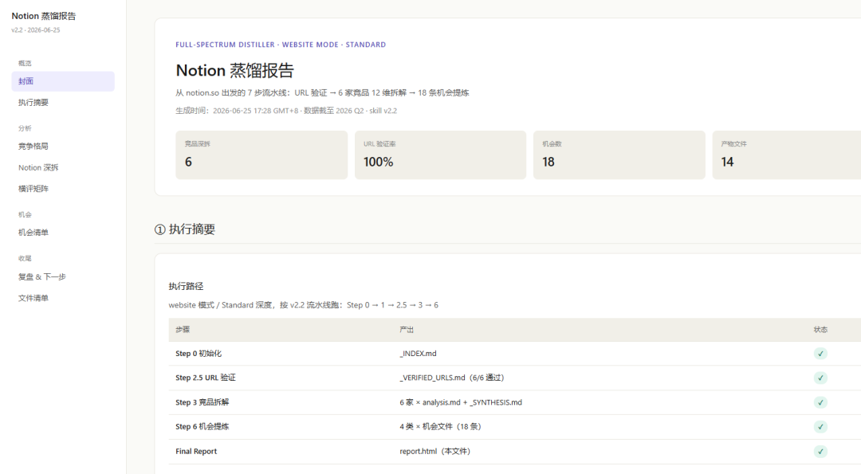
Task: Click the Notion 蒸馏报告 main heading
Action: click(x=235, y=70)
